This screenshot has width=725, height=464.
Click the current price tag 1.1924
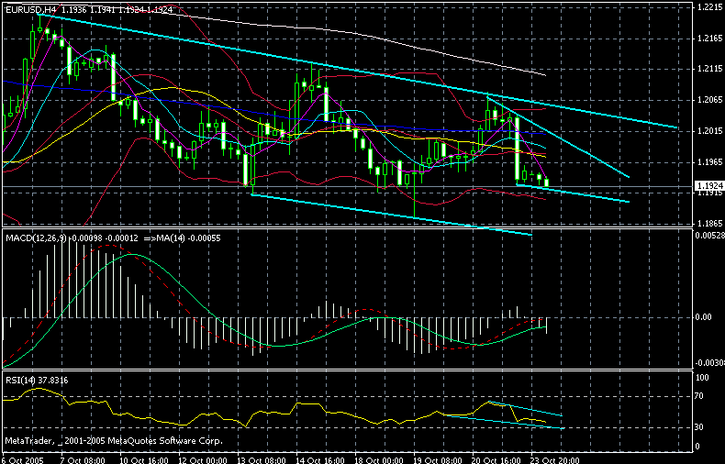(x=707, y=185)
